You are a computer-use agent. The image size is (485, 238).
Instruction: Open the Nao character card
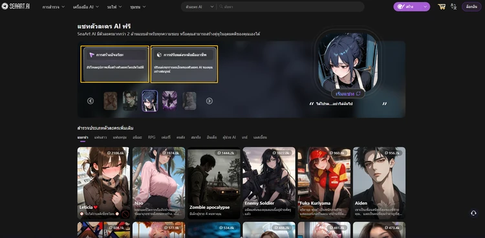pos(158,183)
